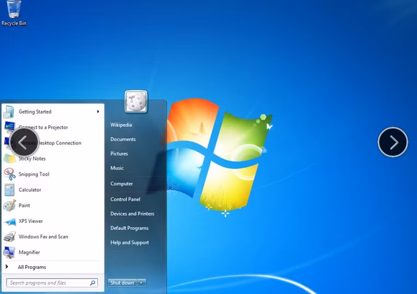
Task: Click the search magnifying glass icon
Action: 92,283
